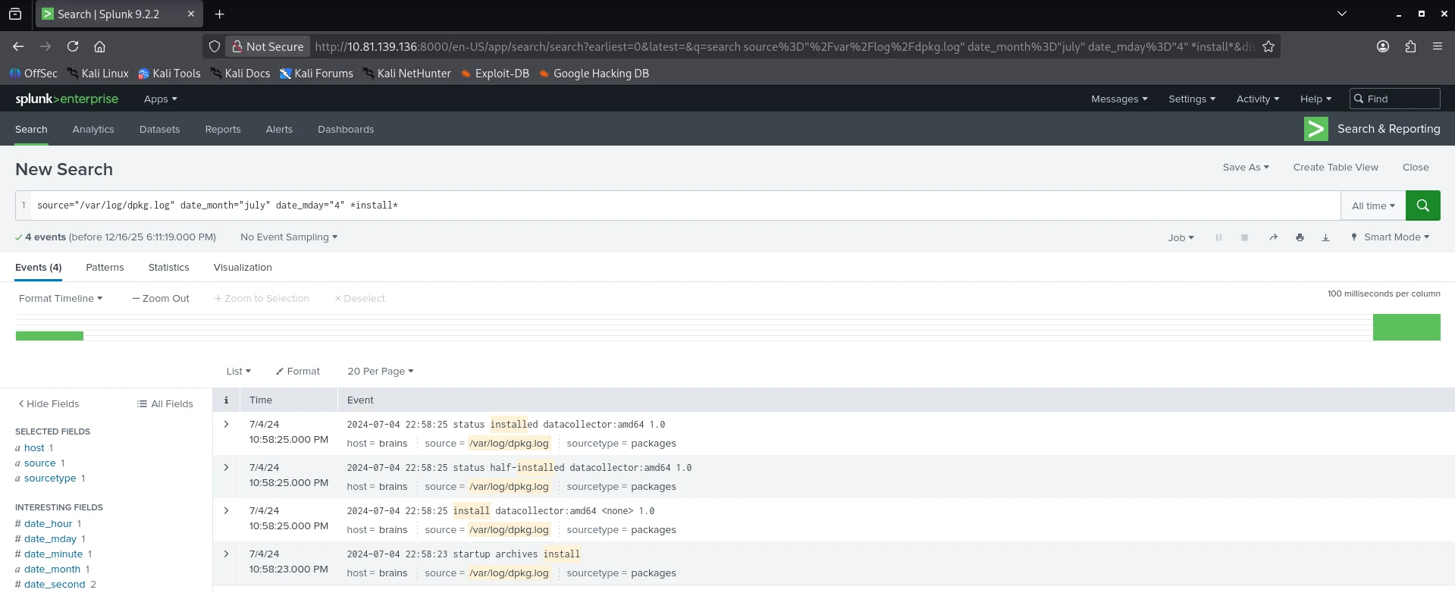Click the splunk>enterprise logo
The height and width of the screenshot is (593, 1455).
(67, 99)
